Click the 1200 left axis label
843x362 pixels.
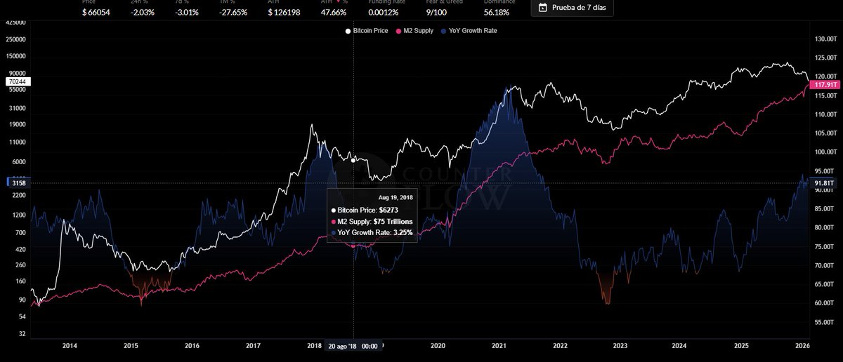(x=19, y=215)
